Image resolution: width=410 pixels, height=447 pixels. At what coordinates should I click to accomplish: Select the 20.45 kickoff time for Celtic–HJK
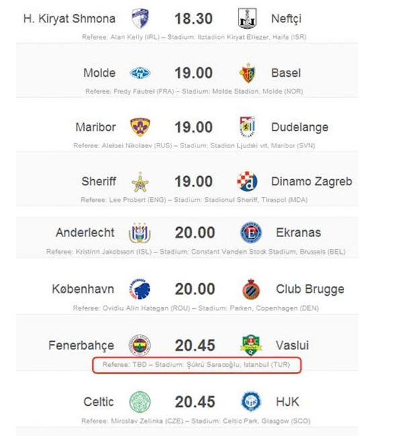[195, 402]
